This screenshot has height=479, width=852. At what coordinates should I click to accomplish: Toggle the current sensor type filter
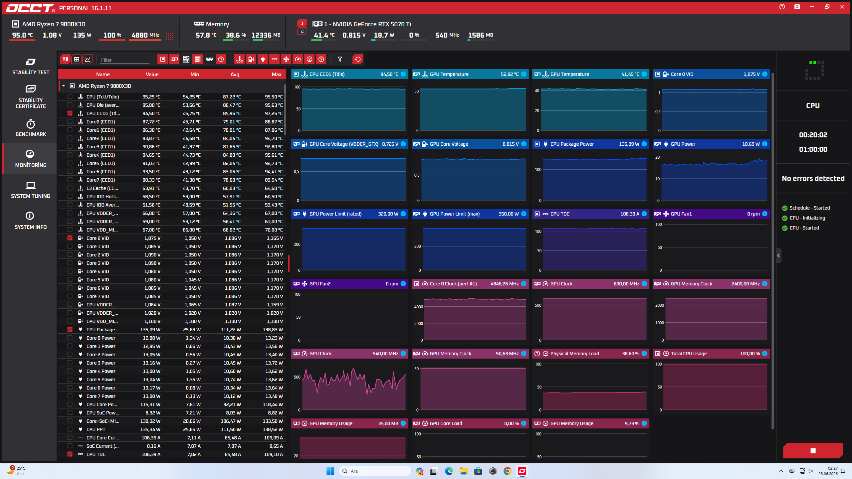pyautogui.click(x=275, y=59)
